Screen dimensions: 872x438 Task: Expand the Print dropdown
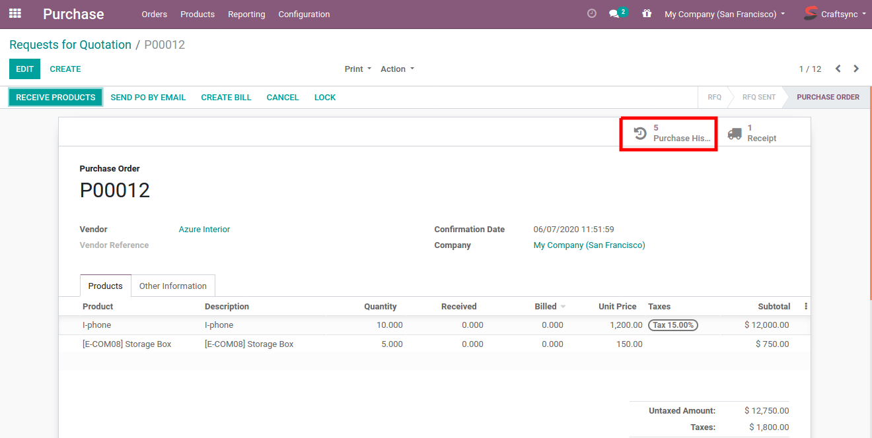(358, 69)
